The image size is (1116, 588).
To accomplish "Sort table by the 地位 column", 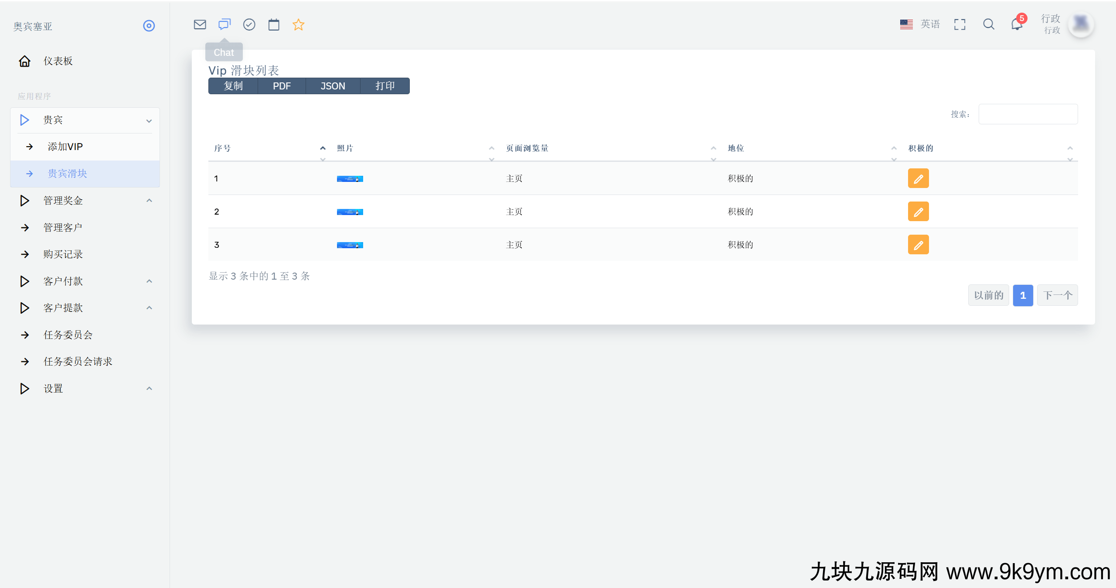I will 736,148.
